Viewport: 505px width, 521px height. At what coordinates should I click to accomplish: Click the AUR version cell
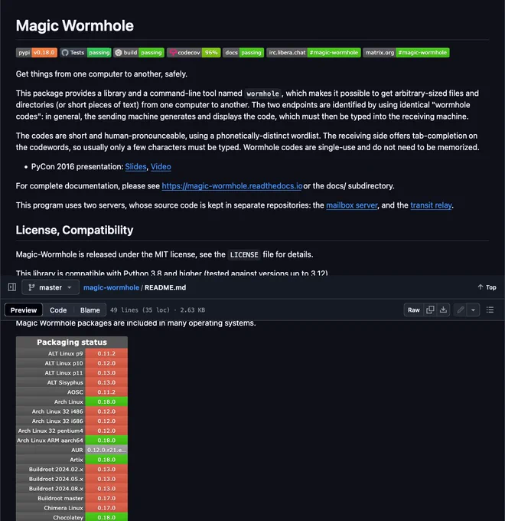click(x=106, y=450)
